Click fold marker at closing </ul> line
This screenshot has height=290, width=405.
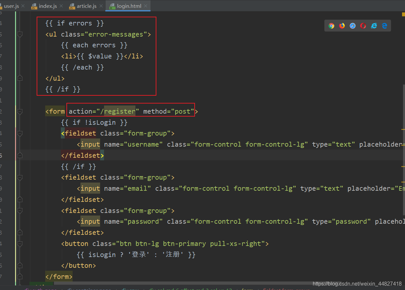tap(20, 78)
